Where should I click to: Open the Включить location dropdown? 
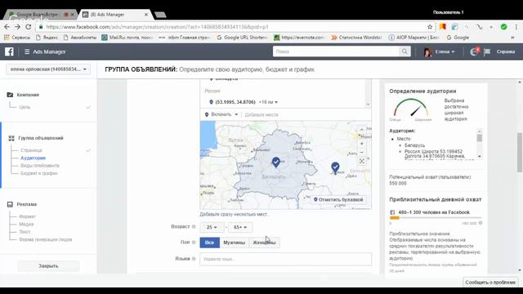click(x=221, y=114)
